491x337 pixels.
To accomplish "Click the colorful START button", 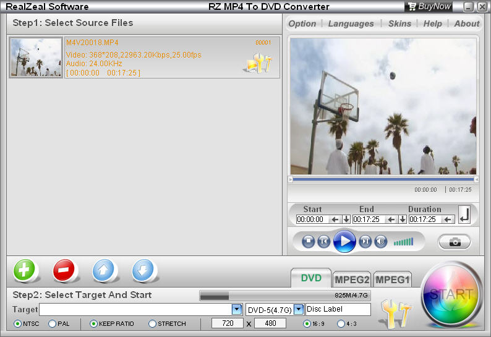I will 451,295.
